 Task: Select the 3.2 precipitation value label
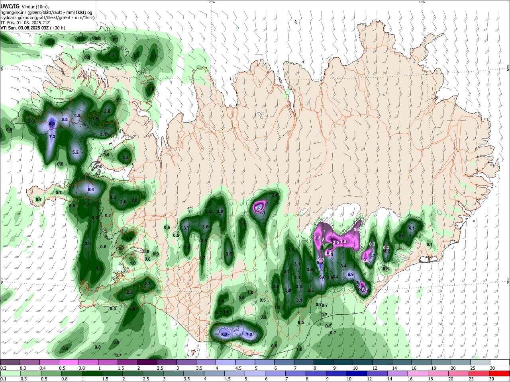pos(220,211)
